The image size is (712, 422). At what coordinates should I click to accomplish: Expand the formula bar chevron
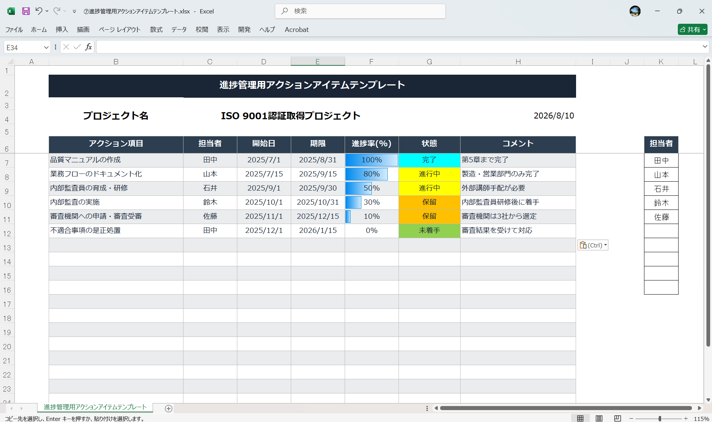705,47
